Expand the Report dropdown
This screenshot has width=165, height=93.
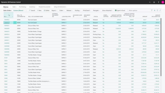54,10
